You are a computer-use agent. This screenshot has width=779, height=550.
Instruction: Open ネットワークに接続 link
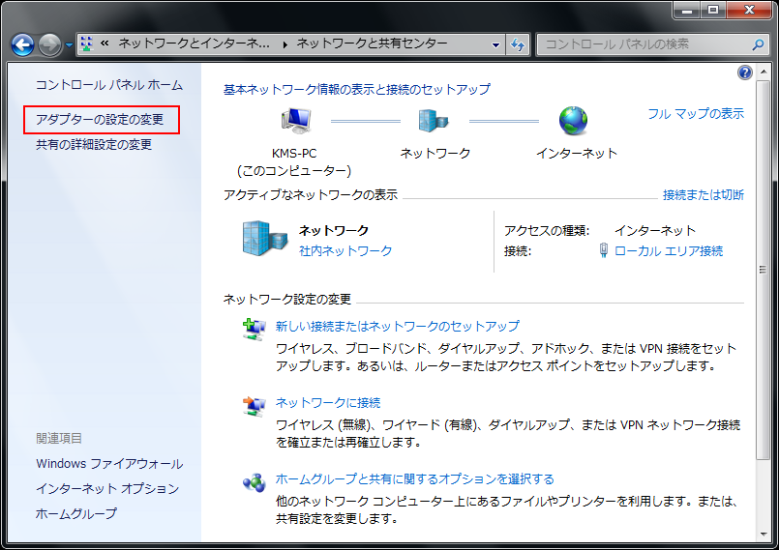tap(328, 402)
